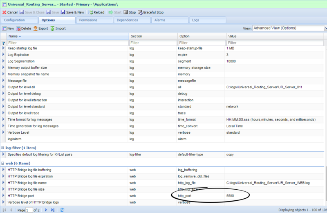
Task: Click the 5580 http_port value
Action: coord(230,196)
